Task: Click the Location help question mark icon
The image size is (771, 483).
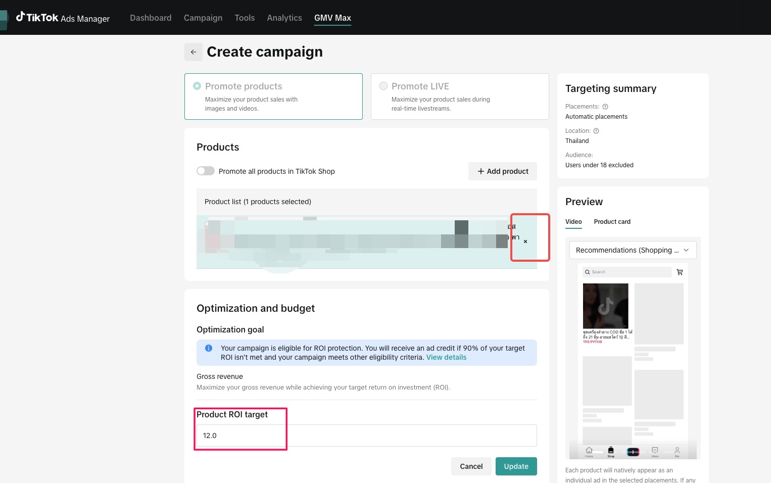Action: (x=596, y=131)
